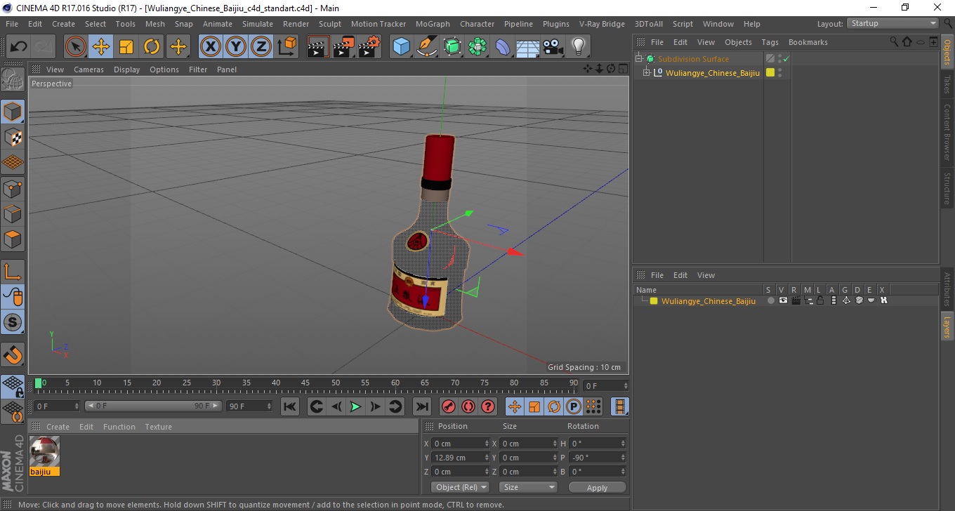955x511 pixels.
Task: Open Object (Rel) coordinate dropdown
Action: tap(460, 487)
